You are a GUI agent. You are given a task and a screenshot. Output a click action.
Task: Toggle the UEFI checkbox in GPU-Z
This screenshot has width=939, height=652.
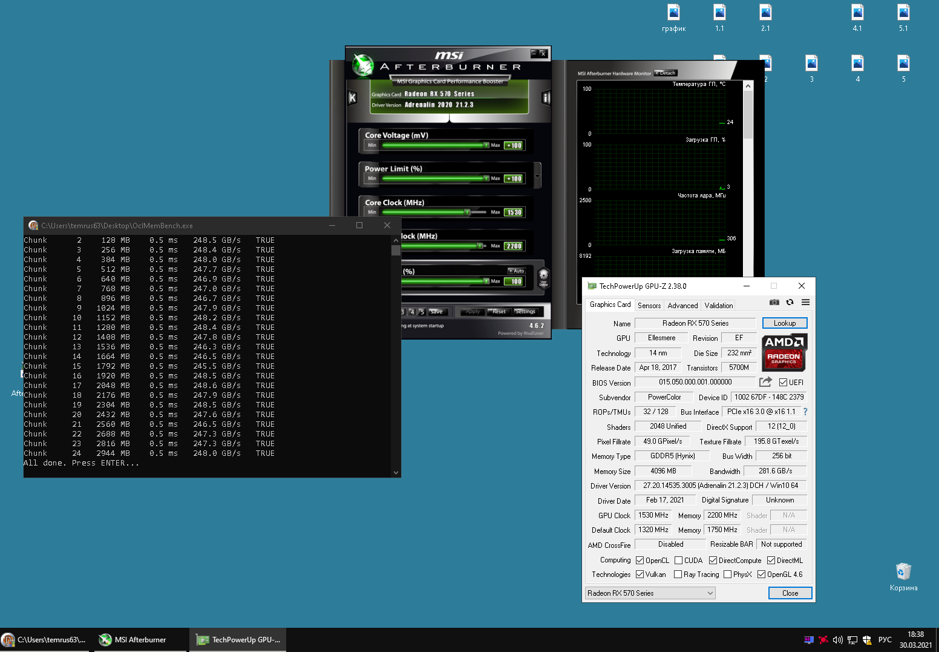(x=783, y=383)
